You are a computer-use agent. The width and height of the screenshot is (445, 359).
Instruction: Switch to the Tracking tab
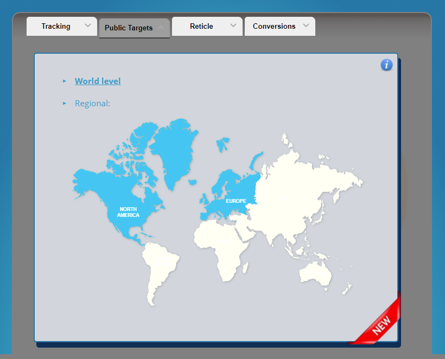(61, 26)
